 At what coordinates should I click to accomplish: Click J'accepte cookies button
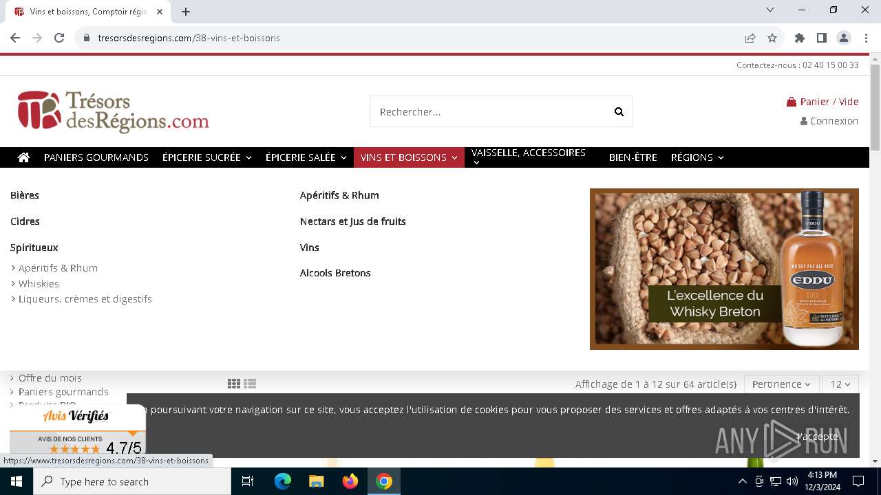point(818,437)
